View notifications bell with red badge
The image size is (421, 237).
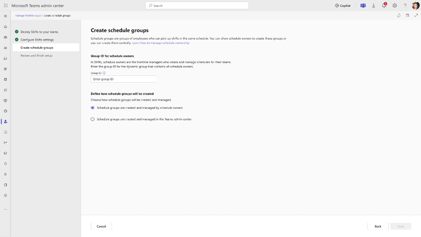pos(384,5)
